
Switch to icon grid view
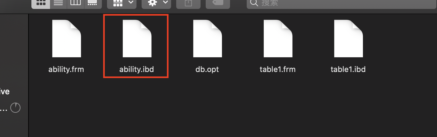pos(41,3)
